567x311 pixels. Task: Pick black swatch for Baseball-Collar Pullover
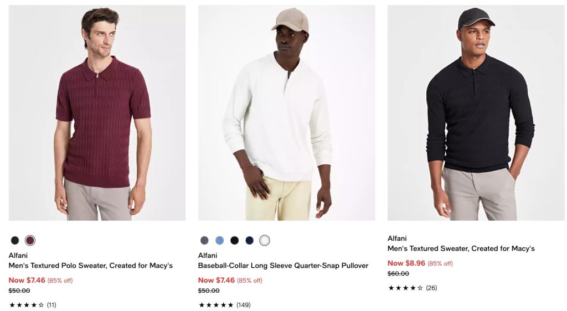click(x=234, y=240)
